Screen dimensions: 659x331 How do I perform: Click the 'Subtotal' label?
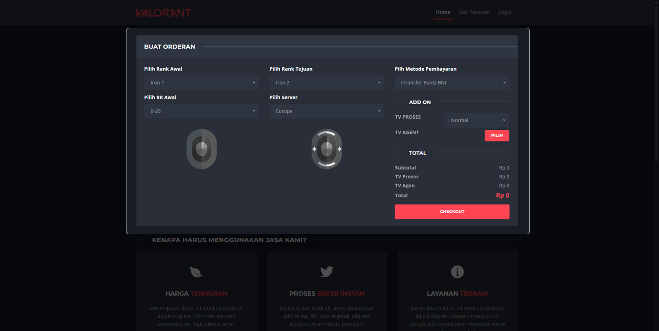click(405, 168)
